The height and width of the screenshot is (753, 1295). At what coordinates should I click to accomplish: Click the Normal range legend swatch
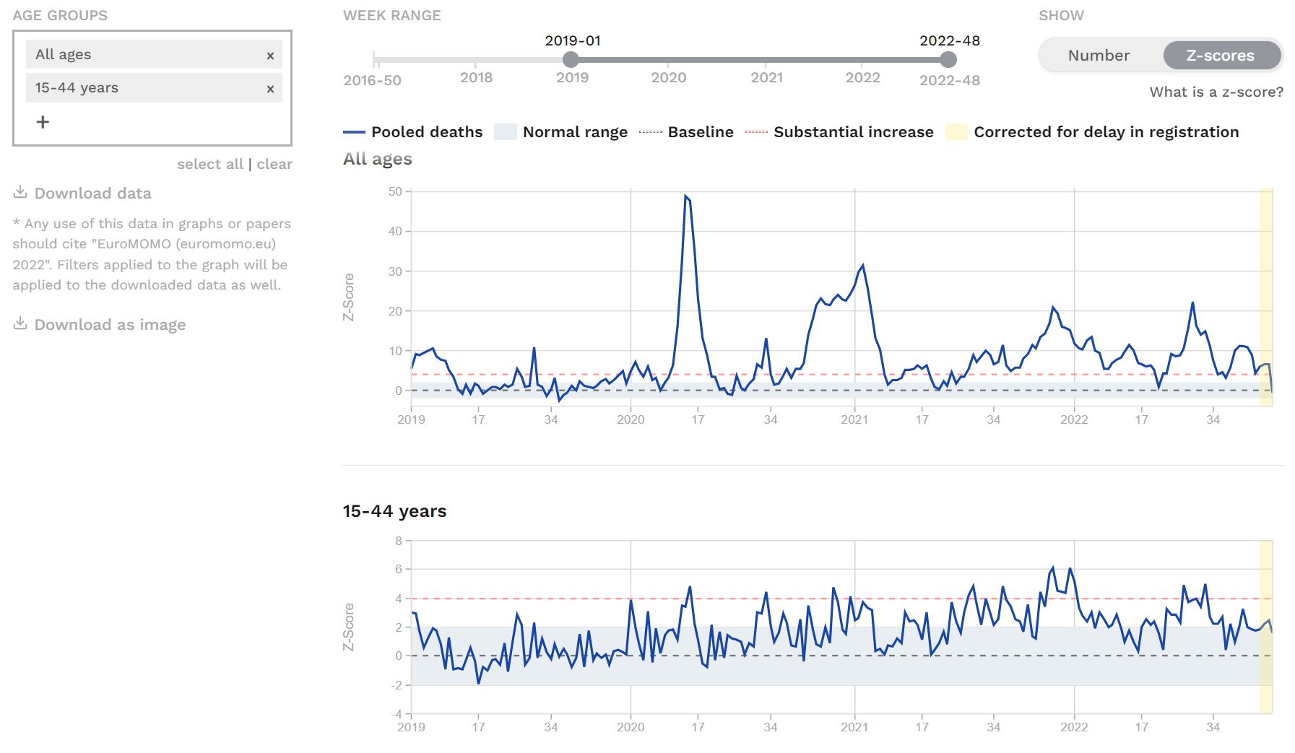coord(505,132)
